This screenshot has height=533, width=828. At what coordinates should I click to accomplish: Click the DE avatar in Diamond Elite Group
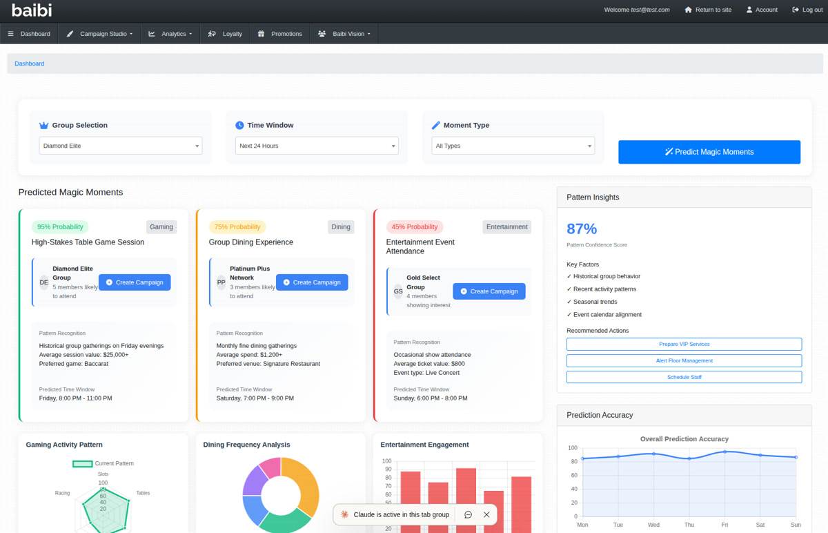point(44,282)
